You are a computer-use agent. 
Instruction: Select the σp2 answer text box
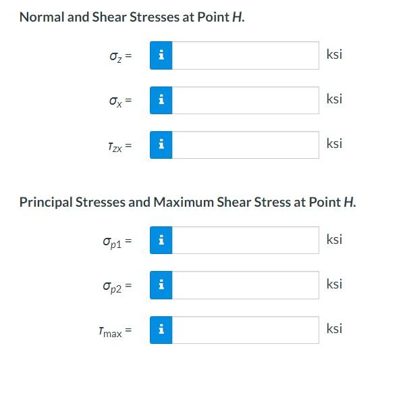(246, 285)
